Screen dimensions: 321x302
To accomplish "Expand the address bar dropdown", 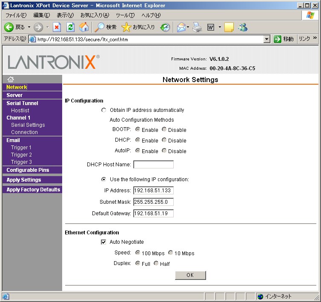I will tap(267, 39).
